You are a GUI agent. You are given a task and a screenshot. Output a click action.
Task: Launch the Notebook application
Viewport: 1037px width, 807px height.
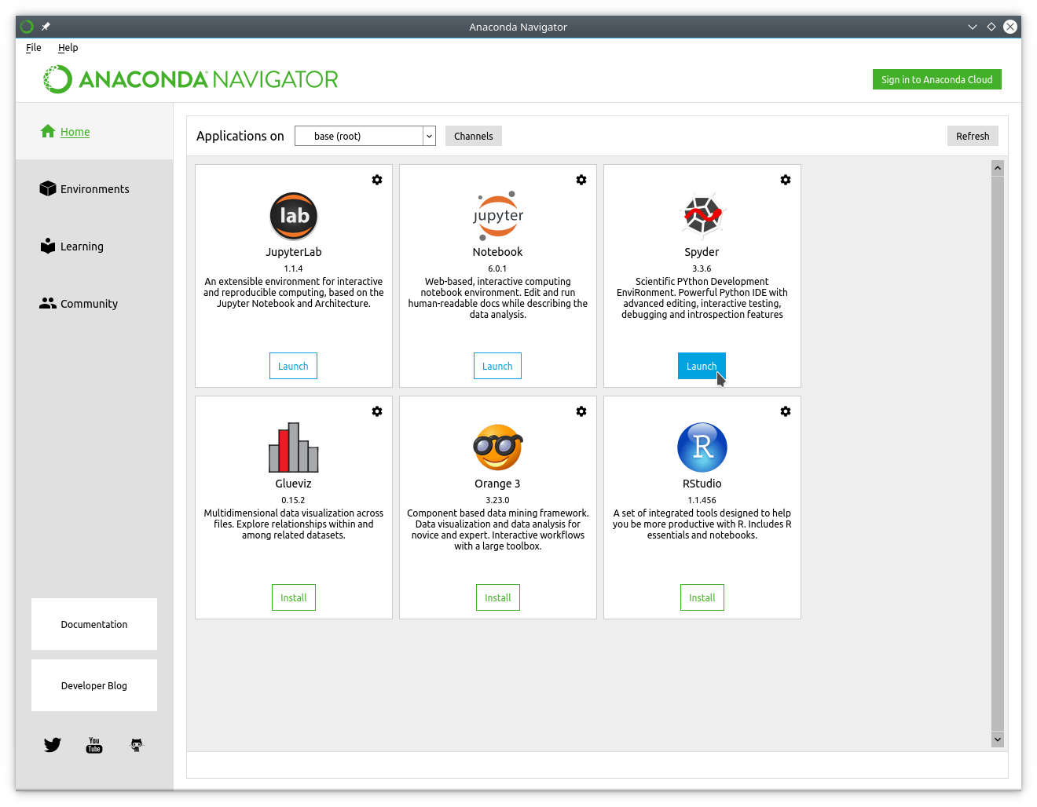pyautogui.click(x=497, y=365)
